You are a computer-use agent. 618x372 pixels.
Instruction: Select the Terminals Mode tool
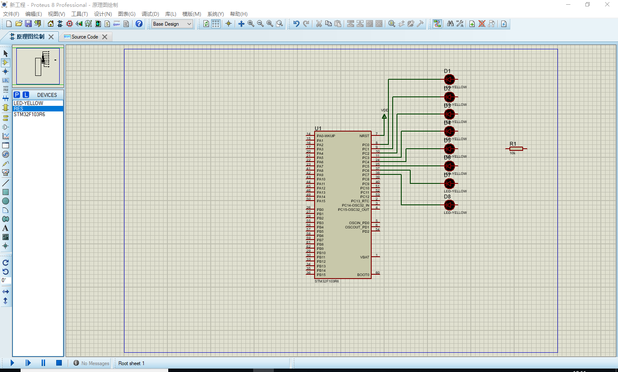pyautogui.click(x=6, y=117)
